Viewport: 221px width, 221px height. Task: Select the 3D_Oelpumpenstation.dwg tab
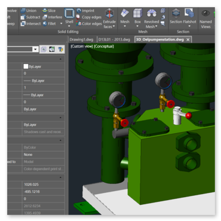[x=159, y=39]
